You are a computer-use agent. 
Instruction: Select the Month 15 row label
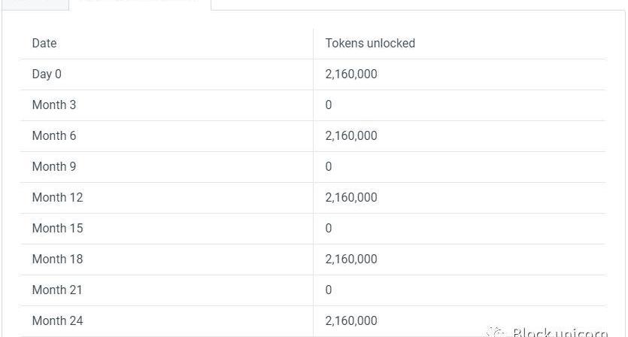tap(57, 229)
